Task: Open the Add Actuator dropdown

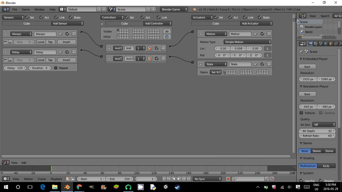Action: pyautogui.click(x=256, y=23)
